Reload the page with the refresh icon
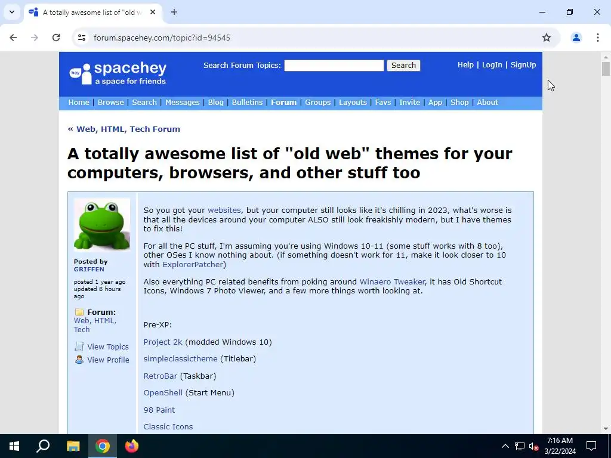This screenshot has height=458, width=611. [56, 38]
